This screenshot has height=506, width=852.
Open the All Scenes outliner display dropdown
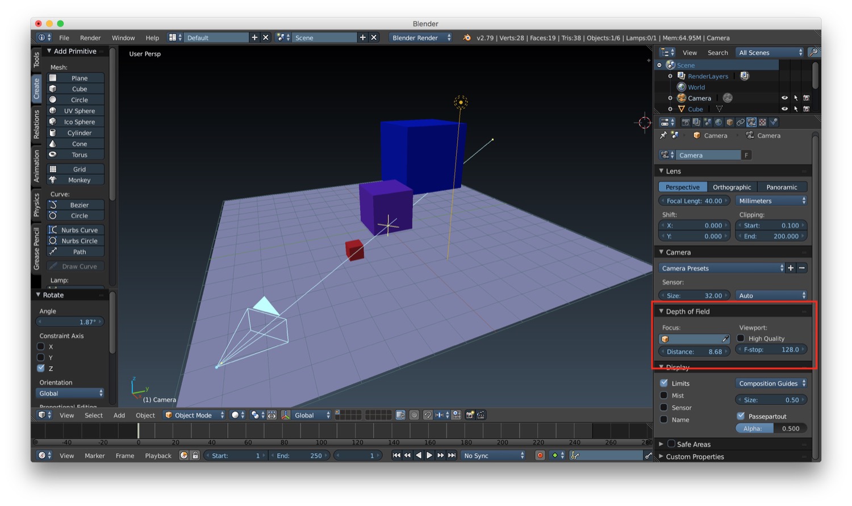pyautogui.click(x=770, y=52)
